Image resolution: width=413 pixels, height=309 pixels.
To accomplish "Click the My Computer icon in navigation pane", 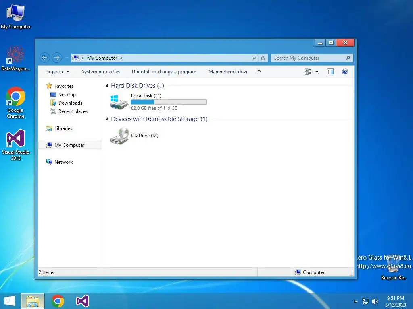I will 49,145.
